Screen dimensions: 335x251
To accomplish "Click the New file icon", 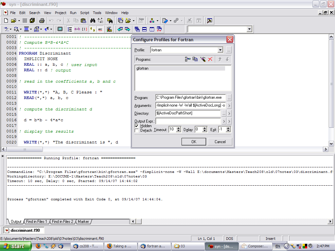I will click(6, 21).
